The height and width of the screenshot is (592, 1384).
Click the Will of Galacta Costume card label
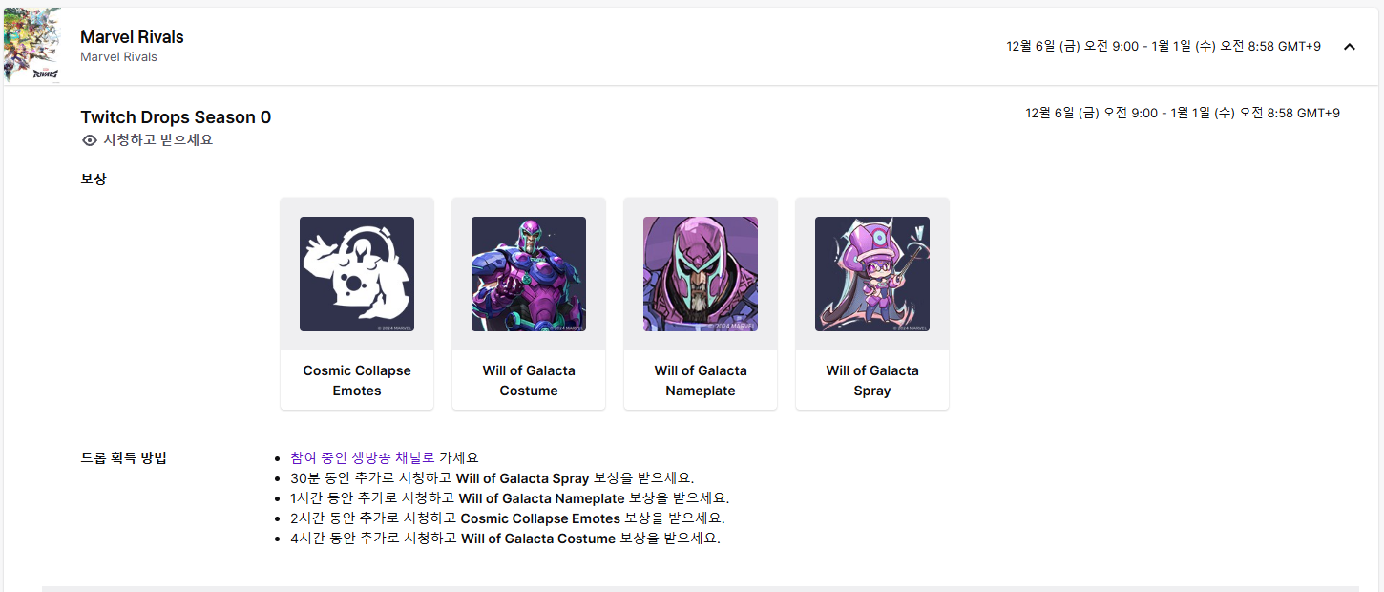click(529, 380)
